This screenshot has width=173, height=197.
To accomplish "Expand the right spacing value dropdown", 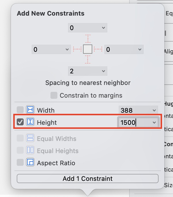I will coord(140,49).
